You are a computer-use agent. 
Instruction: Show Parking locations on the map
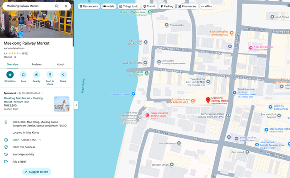pyautogui.click(x=167, y=6)
